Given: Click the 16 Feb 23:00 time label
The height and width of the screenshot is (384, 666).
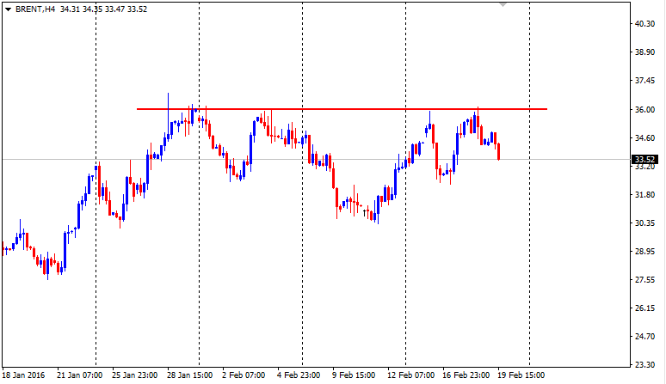Looking at the screenshot, I should click(x=466, y=375).
